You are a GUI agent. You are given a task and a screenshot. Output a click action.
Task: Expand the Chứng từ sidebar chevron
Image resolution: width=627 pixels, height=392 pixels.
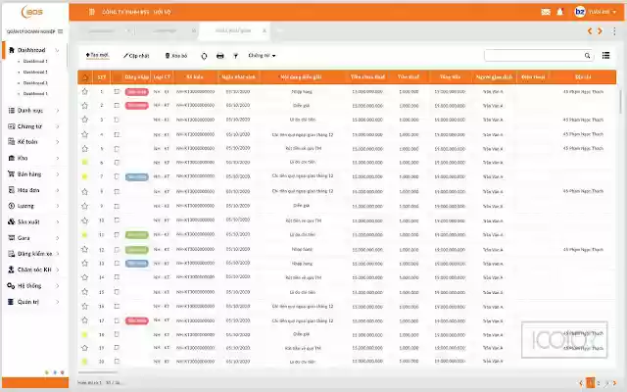(x=58, y=126)
